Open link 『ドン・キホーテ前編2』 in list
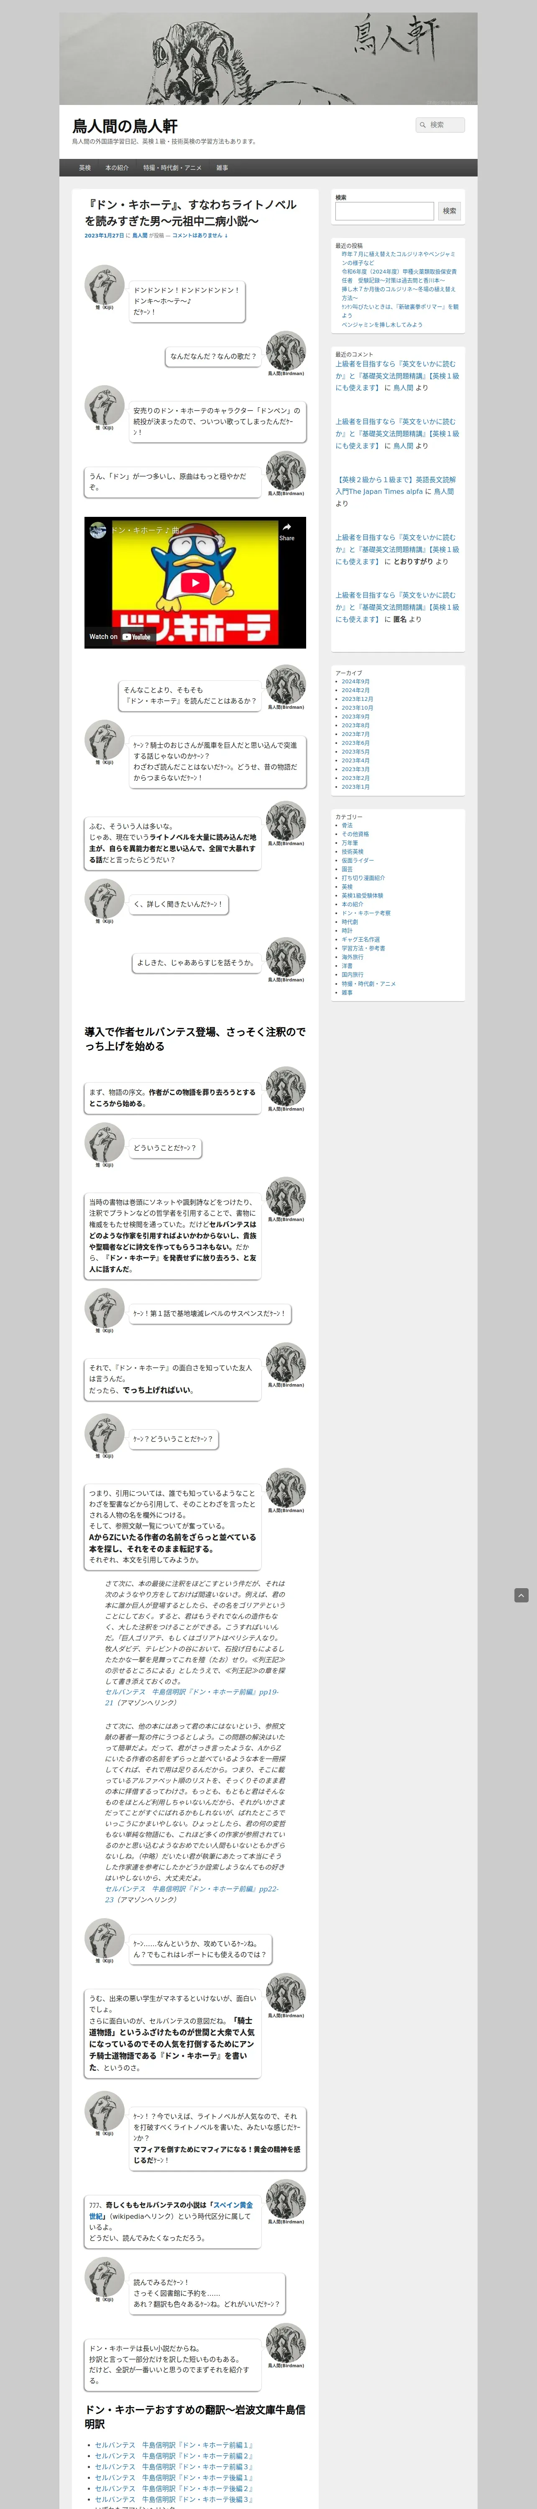Viewport: 537px width, 2509px height. [174, 2455]
